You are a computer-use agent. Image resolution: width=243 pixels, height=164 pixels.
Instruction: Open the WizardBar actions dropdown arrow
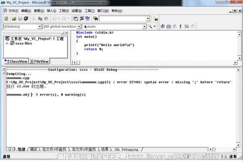click(155, 27)
